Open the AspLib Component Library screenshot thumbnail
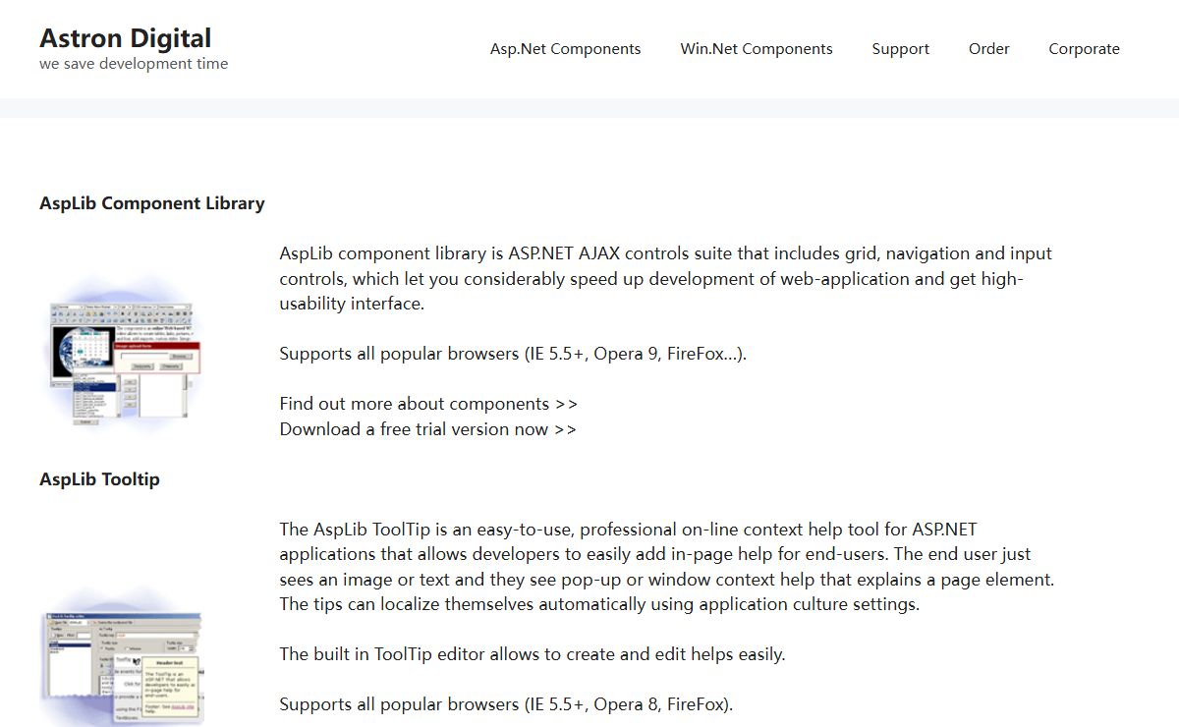 (123, 354)
